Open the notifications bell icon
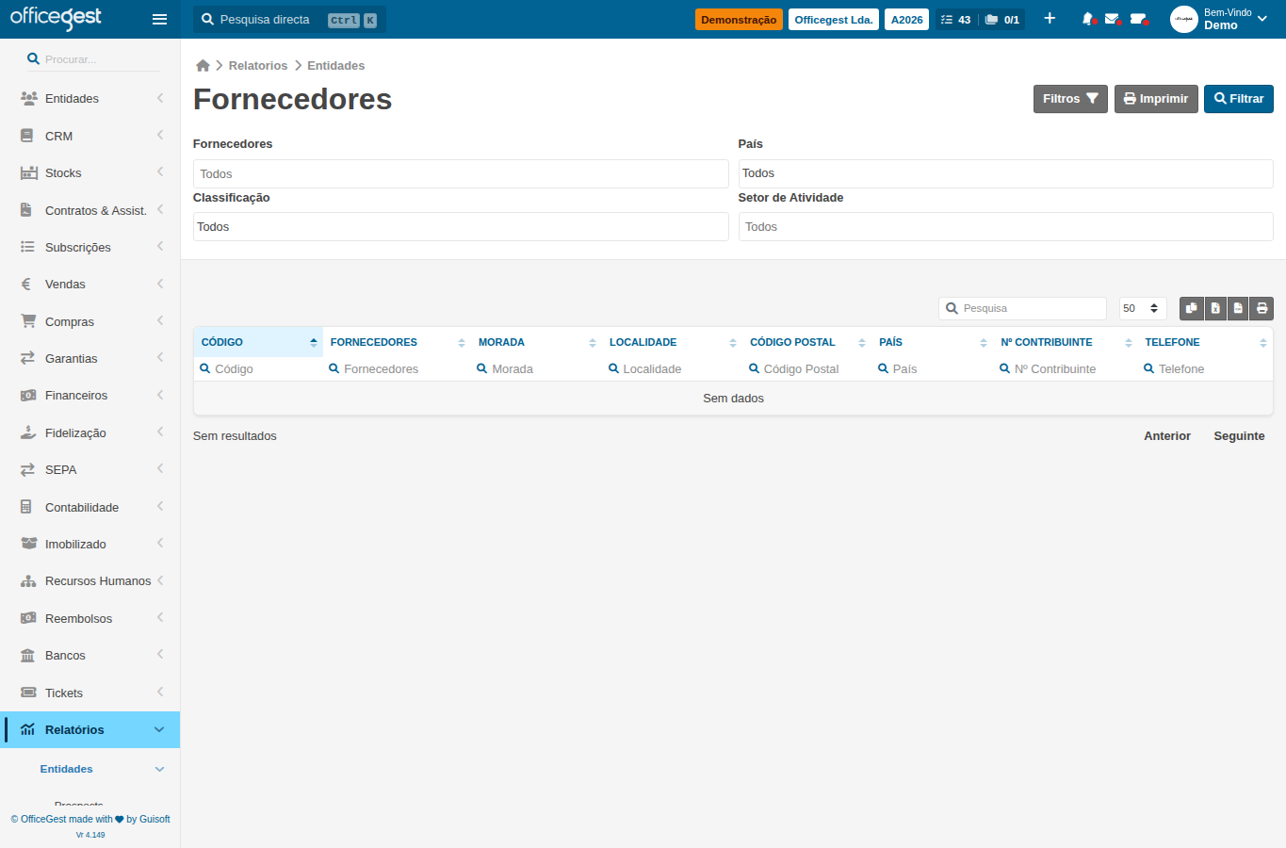The height and width of the screenshot is (848, 1286). click(x=1088, y=19)
